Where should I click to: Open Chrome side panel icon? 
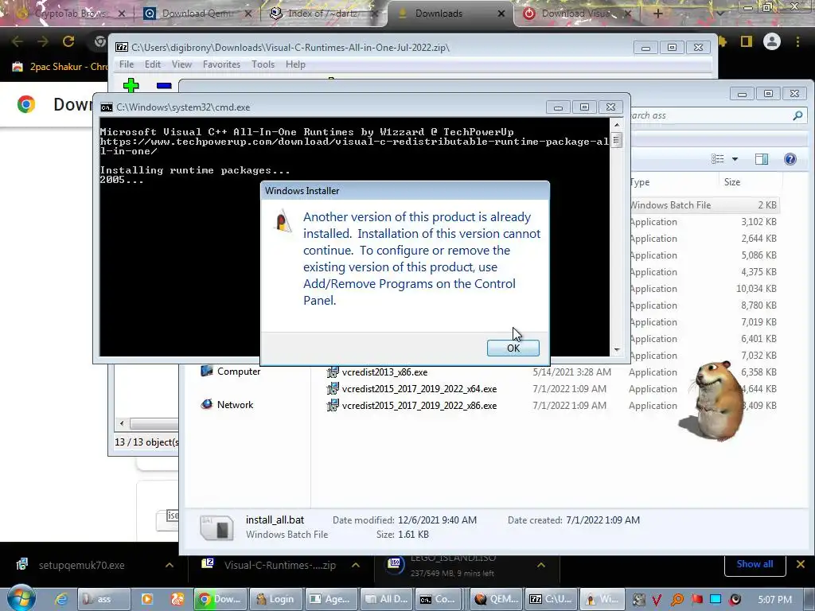[x=747, y=41]
